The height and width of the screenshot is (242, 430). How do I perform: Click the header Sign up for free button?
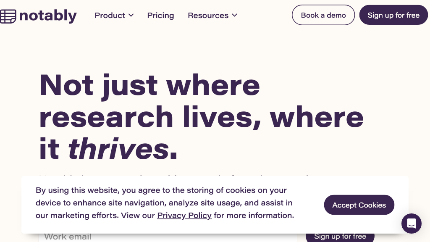[x=393, y=15]
